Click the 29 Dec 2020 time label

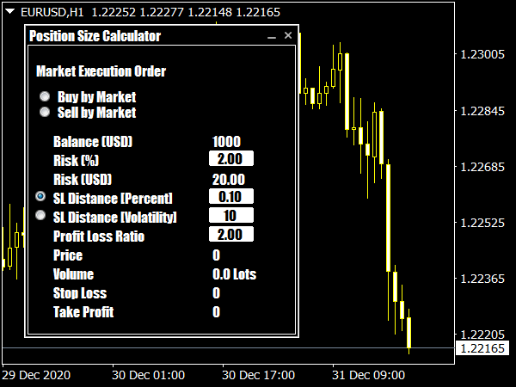[36, 375]
